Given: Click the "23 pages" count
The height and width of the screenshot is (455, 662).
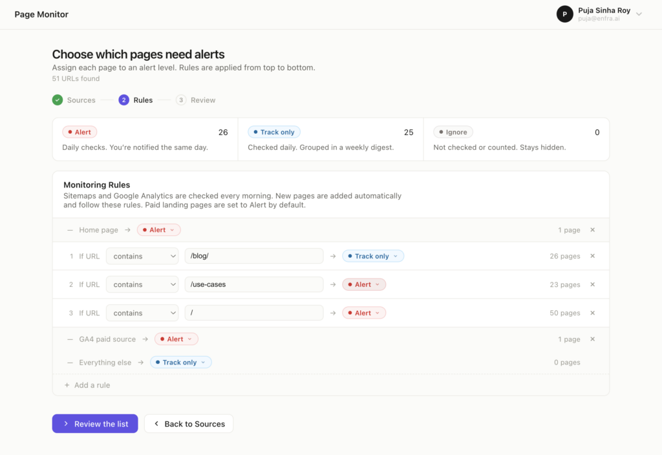Looking at the screenshot, I should (565, 284).
